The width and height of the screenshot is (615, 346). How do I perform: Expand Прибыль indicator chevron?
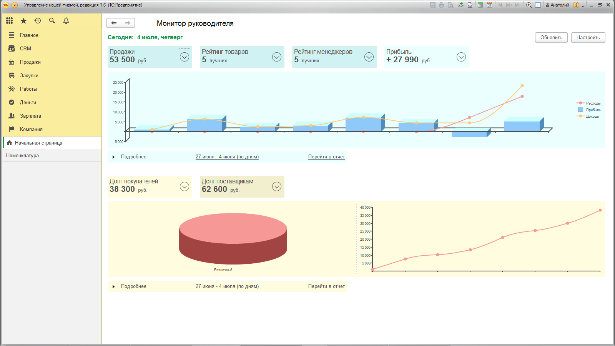pyautogui.click(x=461, y=57)
